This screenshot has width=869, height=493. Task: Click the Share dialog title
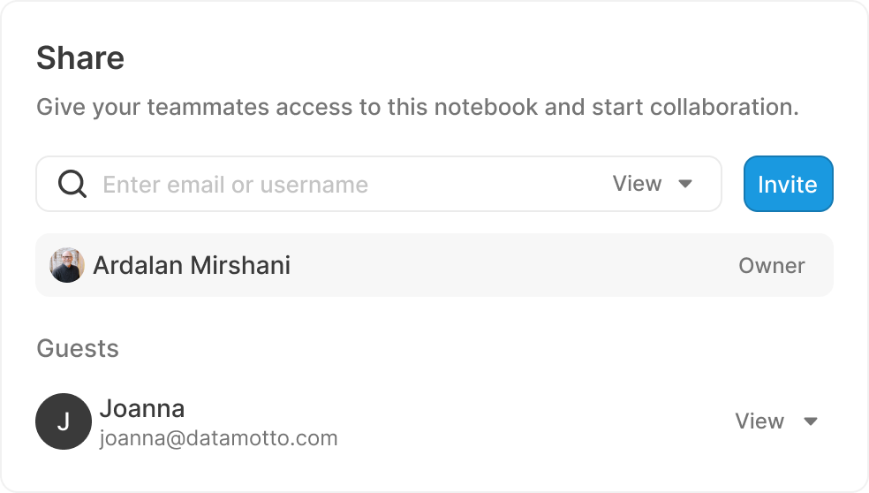click(x=80, y=58)
